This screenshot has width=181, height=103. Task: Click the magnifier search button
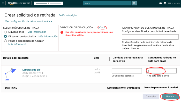point(134,3)
